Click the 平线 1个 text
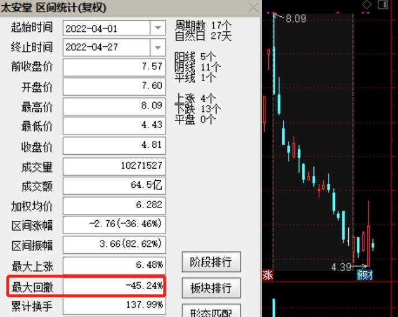The height and width of the screenshot is (317, 398). pyautogui.click(x=195, y=78)
